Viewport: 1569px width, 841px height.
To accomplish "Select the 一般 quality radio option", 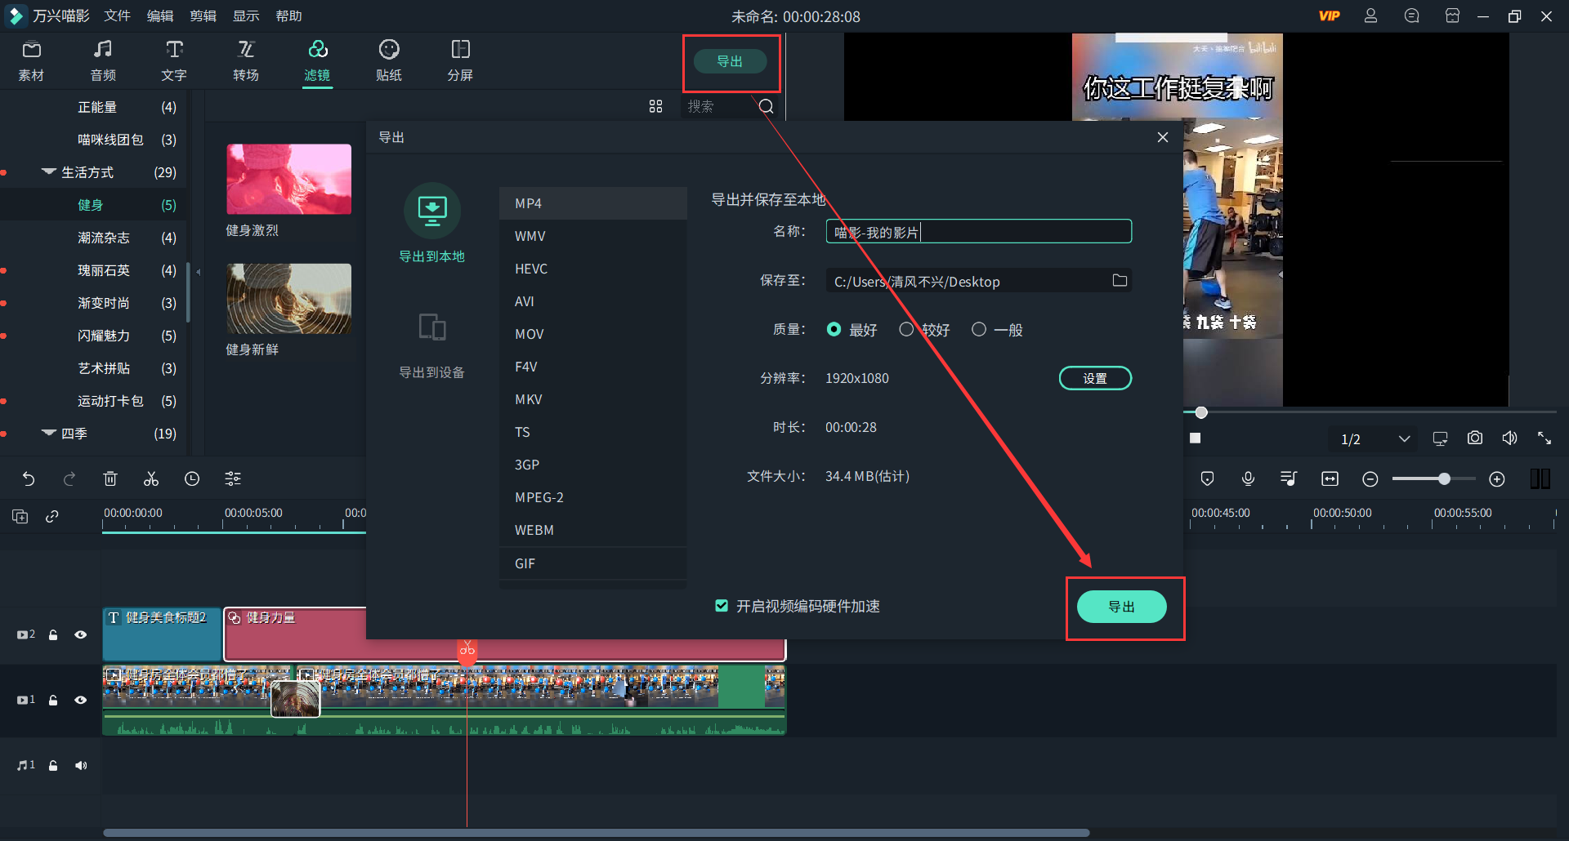I will point(979,330).
